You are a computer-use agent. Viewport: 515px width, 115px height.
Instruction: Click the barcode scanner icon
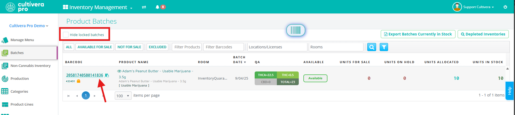click(296, 30)
